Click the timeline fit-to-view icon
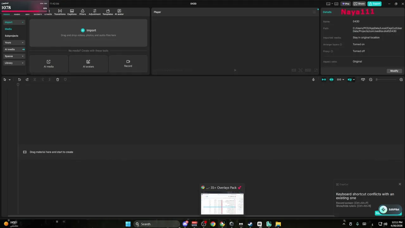Screen dimensions: 405x228 [363, 79]
